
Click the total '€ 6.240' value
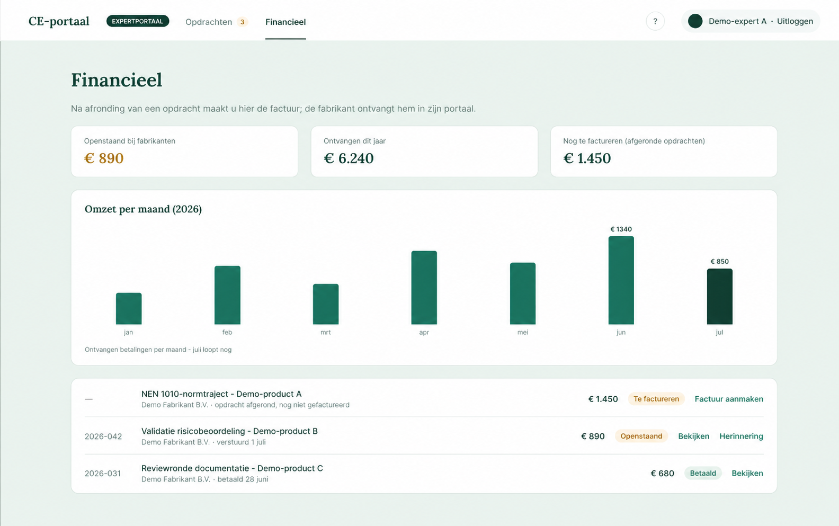(x=349, y=158)
